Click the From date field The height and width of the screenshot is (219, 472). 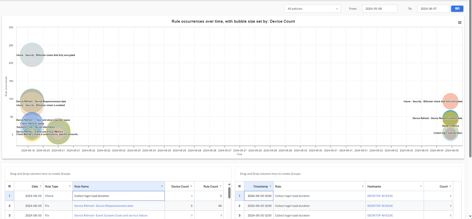point(379,9)
